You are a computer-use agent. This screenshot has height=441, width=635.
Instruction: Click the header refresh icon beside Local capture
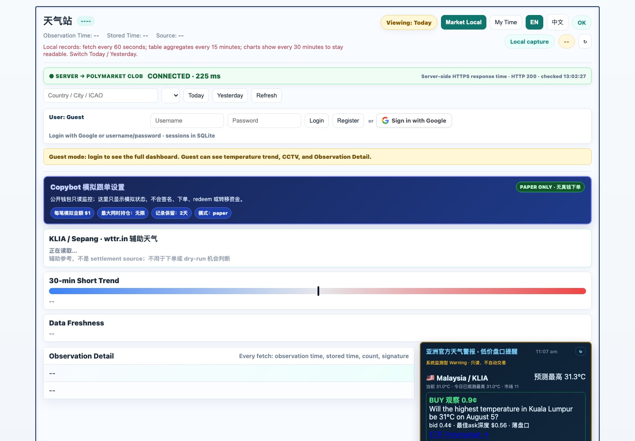[x=585, y=41]
